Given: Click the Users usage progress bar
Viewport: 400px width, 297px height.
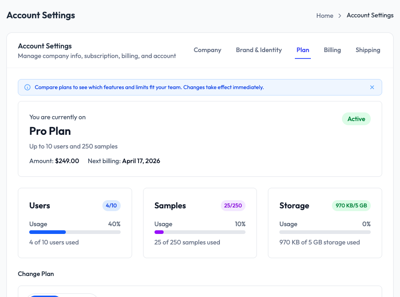Looking at the screenshot, I should coord(75,232).
